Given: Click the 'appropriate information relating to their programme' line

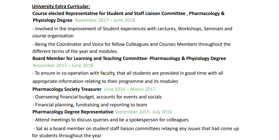Looking at the screenshot, I should click(105, 81).
